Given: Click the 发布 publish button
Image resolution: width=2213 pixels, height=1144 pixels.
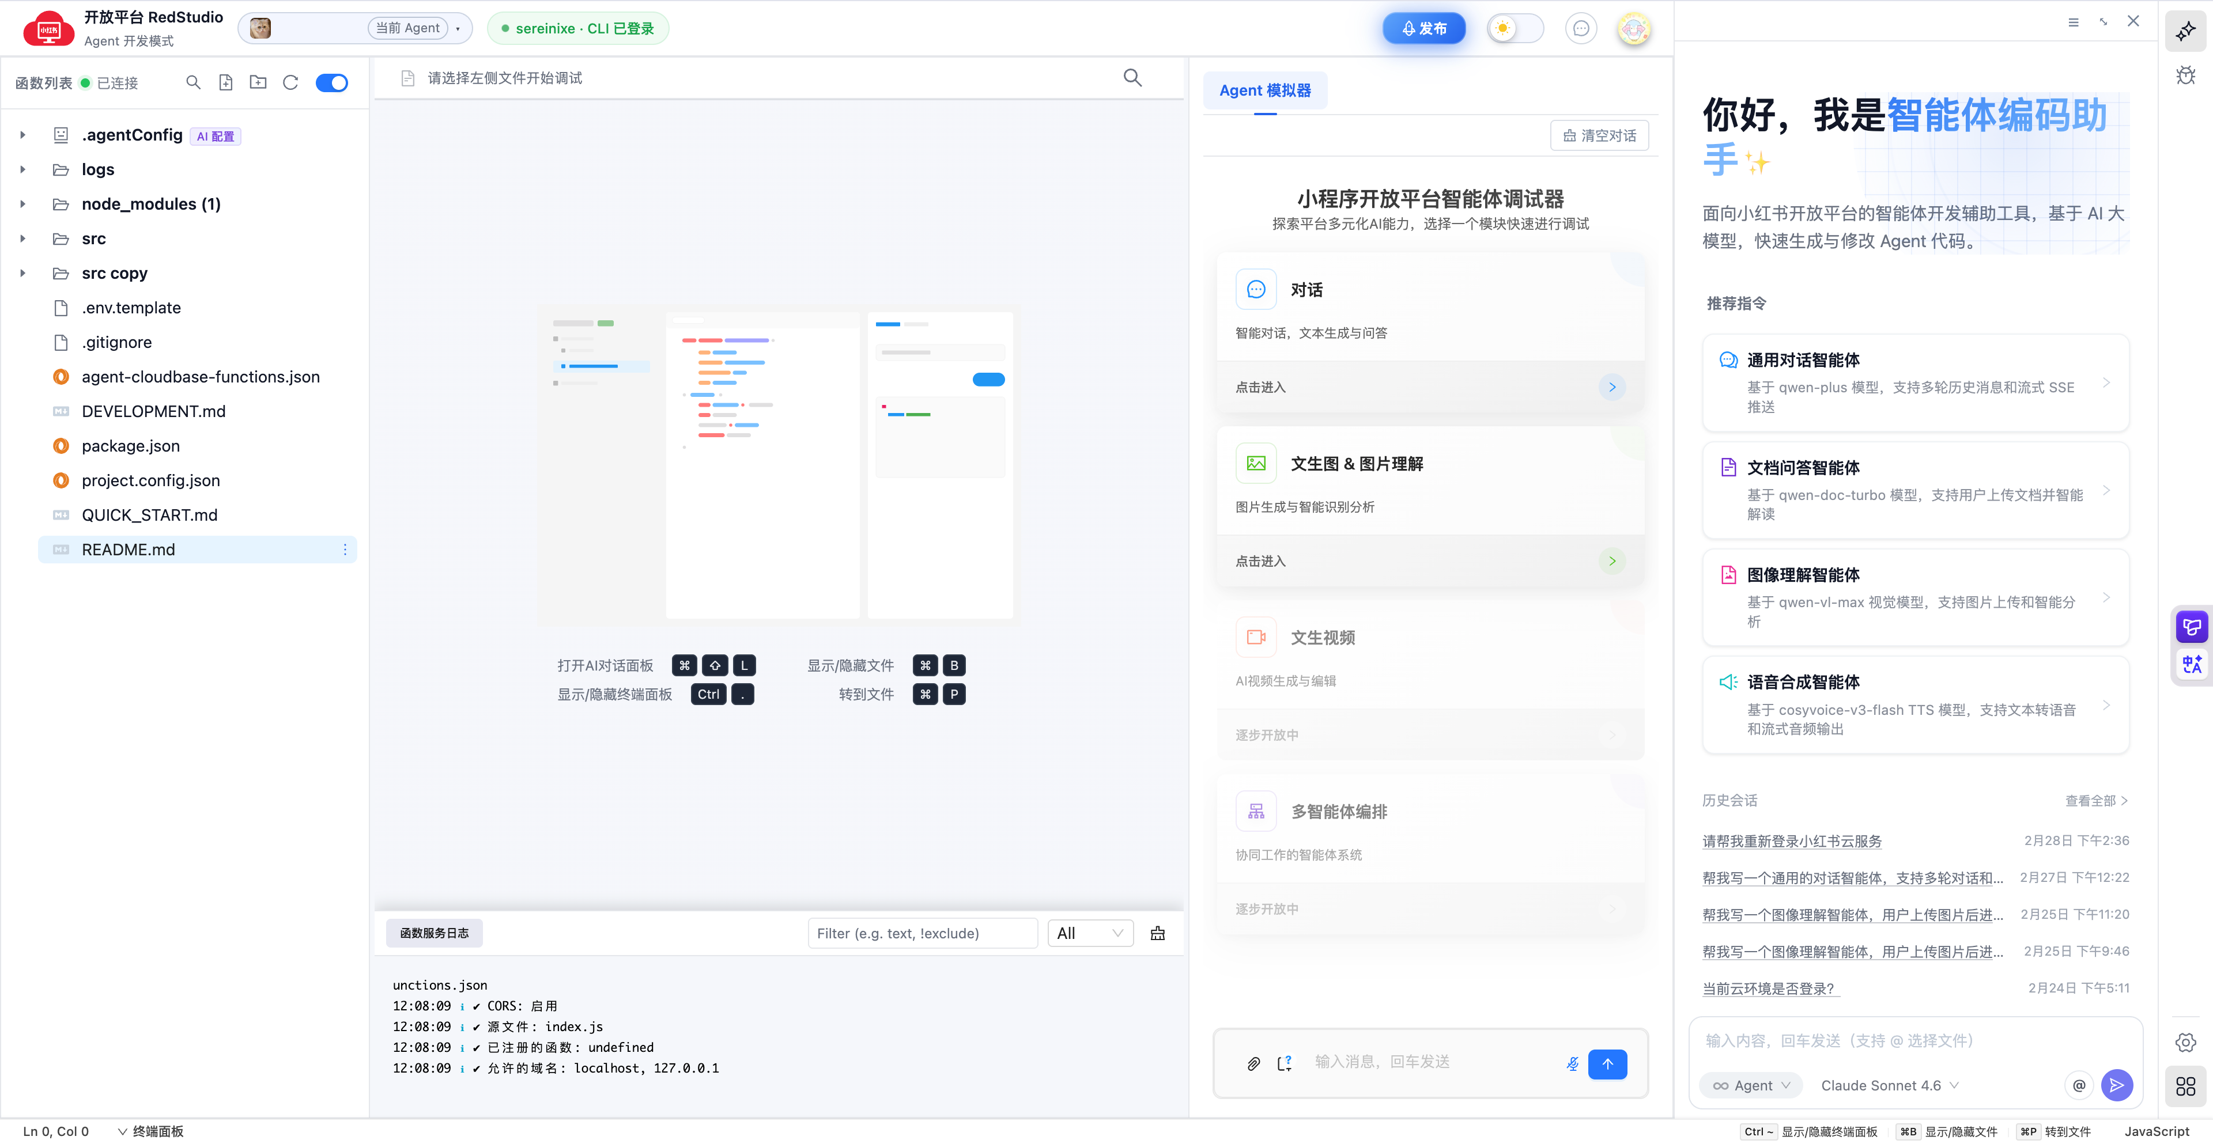Looking at the screenshot, I should coord(1423,28).
